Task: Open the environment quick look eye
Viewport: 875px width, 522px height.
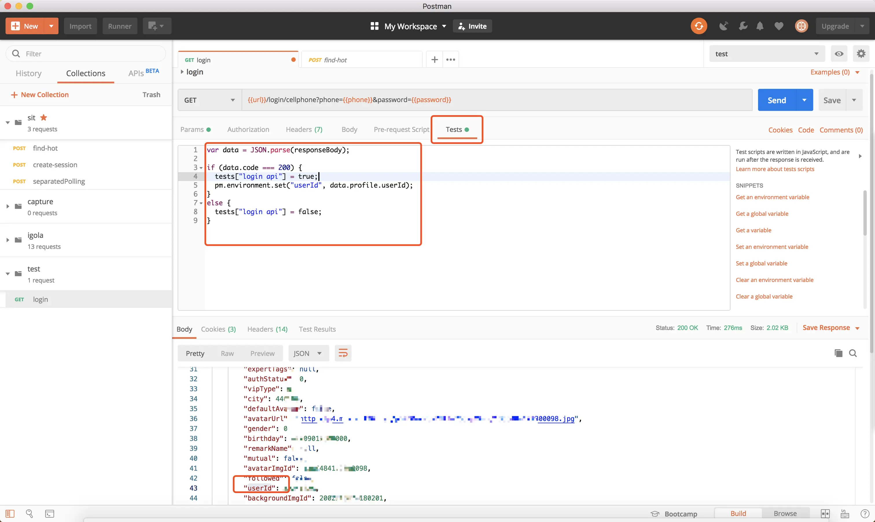Action: coord(839,54)
